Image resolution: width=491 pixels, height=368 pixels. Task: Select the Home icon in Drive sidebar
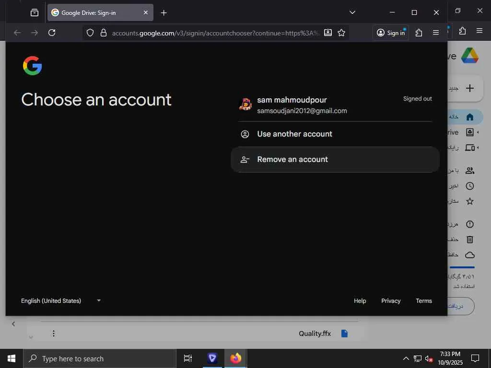click(x=470, y=117)
